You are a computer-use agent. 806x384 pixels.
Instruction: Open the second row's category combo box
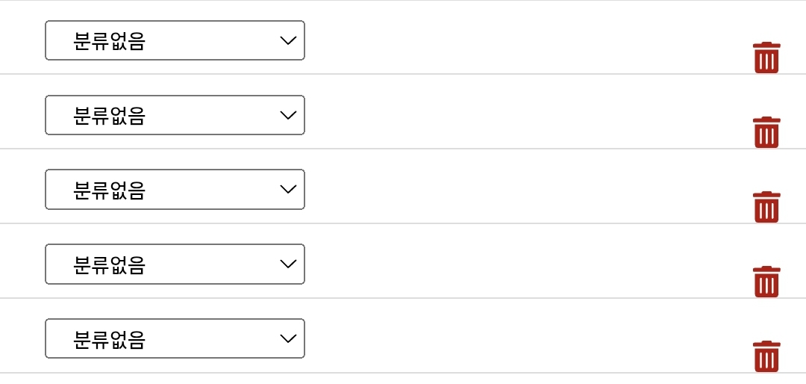pyautogui.click(x=175, y=115)
